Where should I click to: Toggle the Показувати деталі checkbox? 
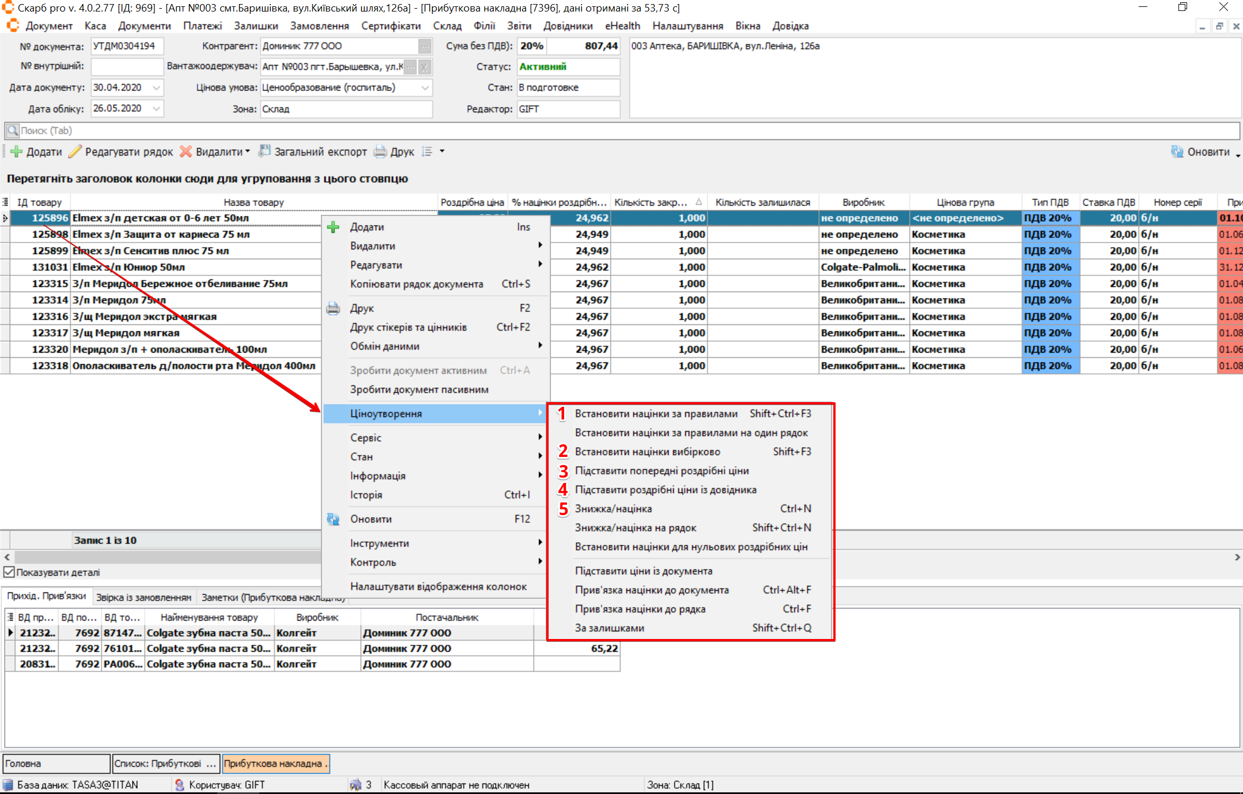click(x=9, y=572)
